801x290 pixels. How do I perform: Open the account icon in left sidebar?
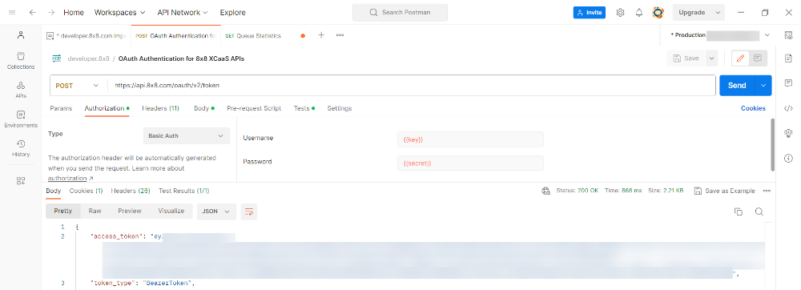tap(21, 35)
